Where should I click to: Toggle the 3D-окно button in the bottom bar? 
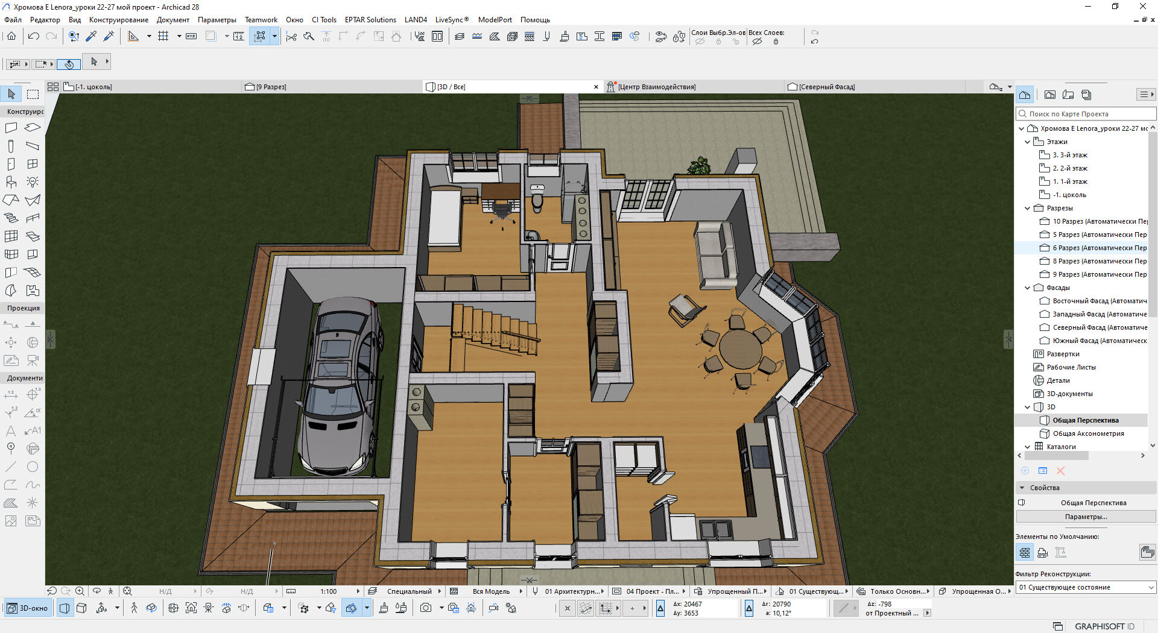[28, 608]
